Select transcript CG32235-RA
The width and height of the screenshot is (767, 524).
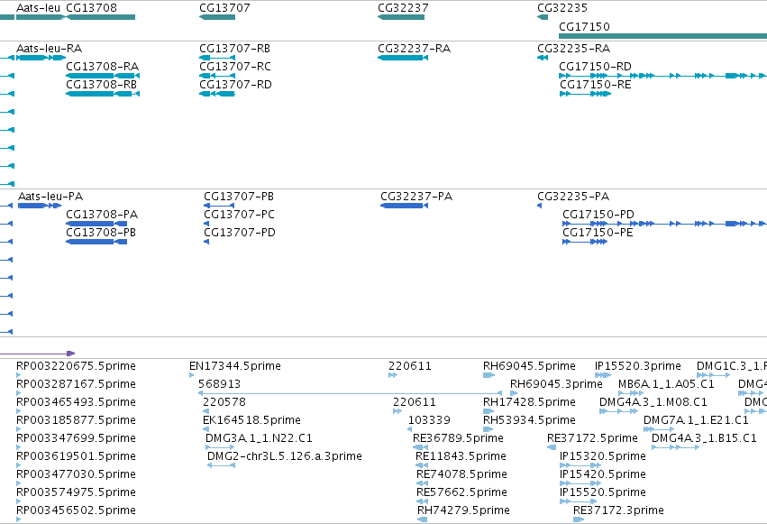coord(543,58)
